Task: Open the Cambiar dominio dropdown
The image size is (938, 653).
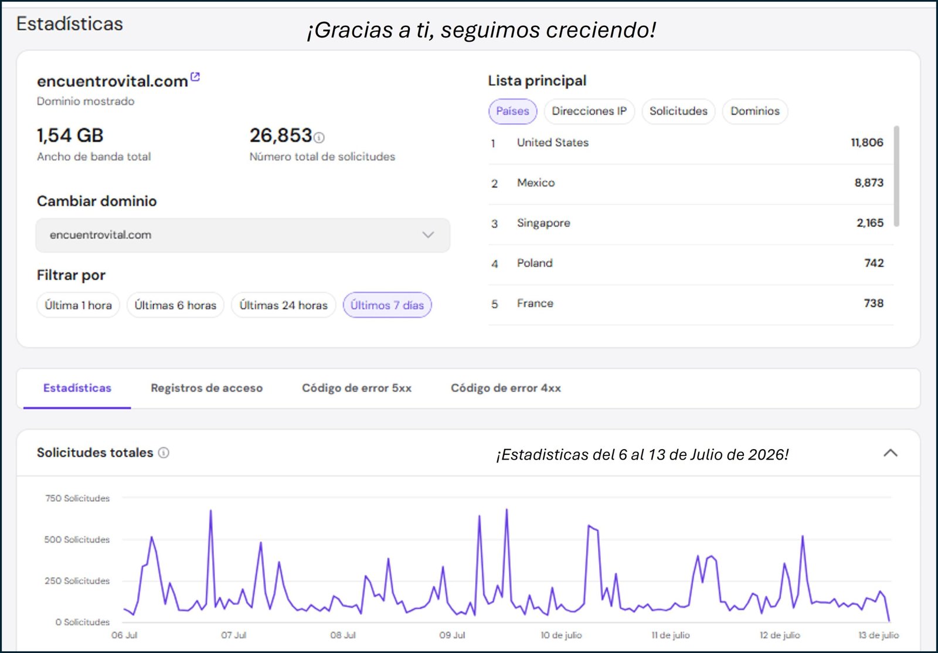Action: [x=243, y=235]
